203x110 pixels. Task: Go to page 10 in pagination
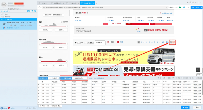tap(163, 42)
